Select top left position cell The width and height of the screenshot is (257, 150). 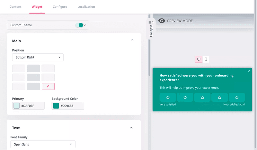click(19, 68)
